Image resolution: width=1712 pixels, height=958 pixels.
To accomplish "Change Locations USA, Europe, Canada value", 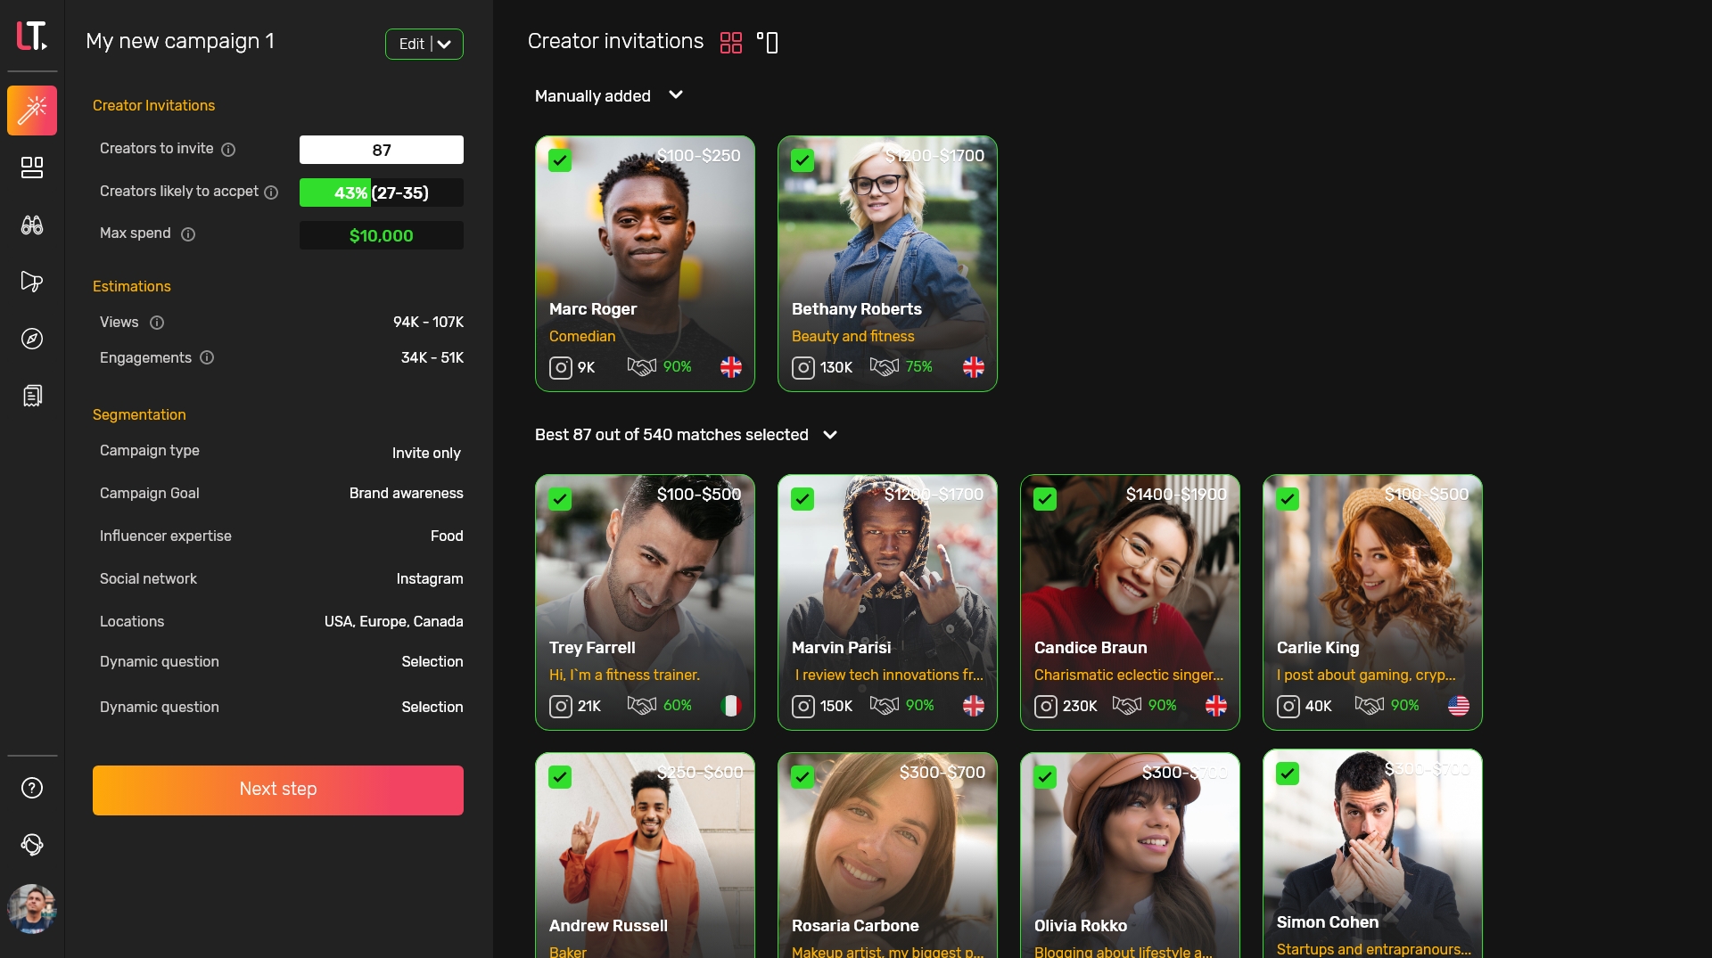I will [393, 621].
